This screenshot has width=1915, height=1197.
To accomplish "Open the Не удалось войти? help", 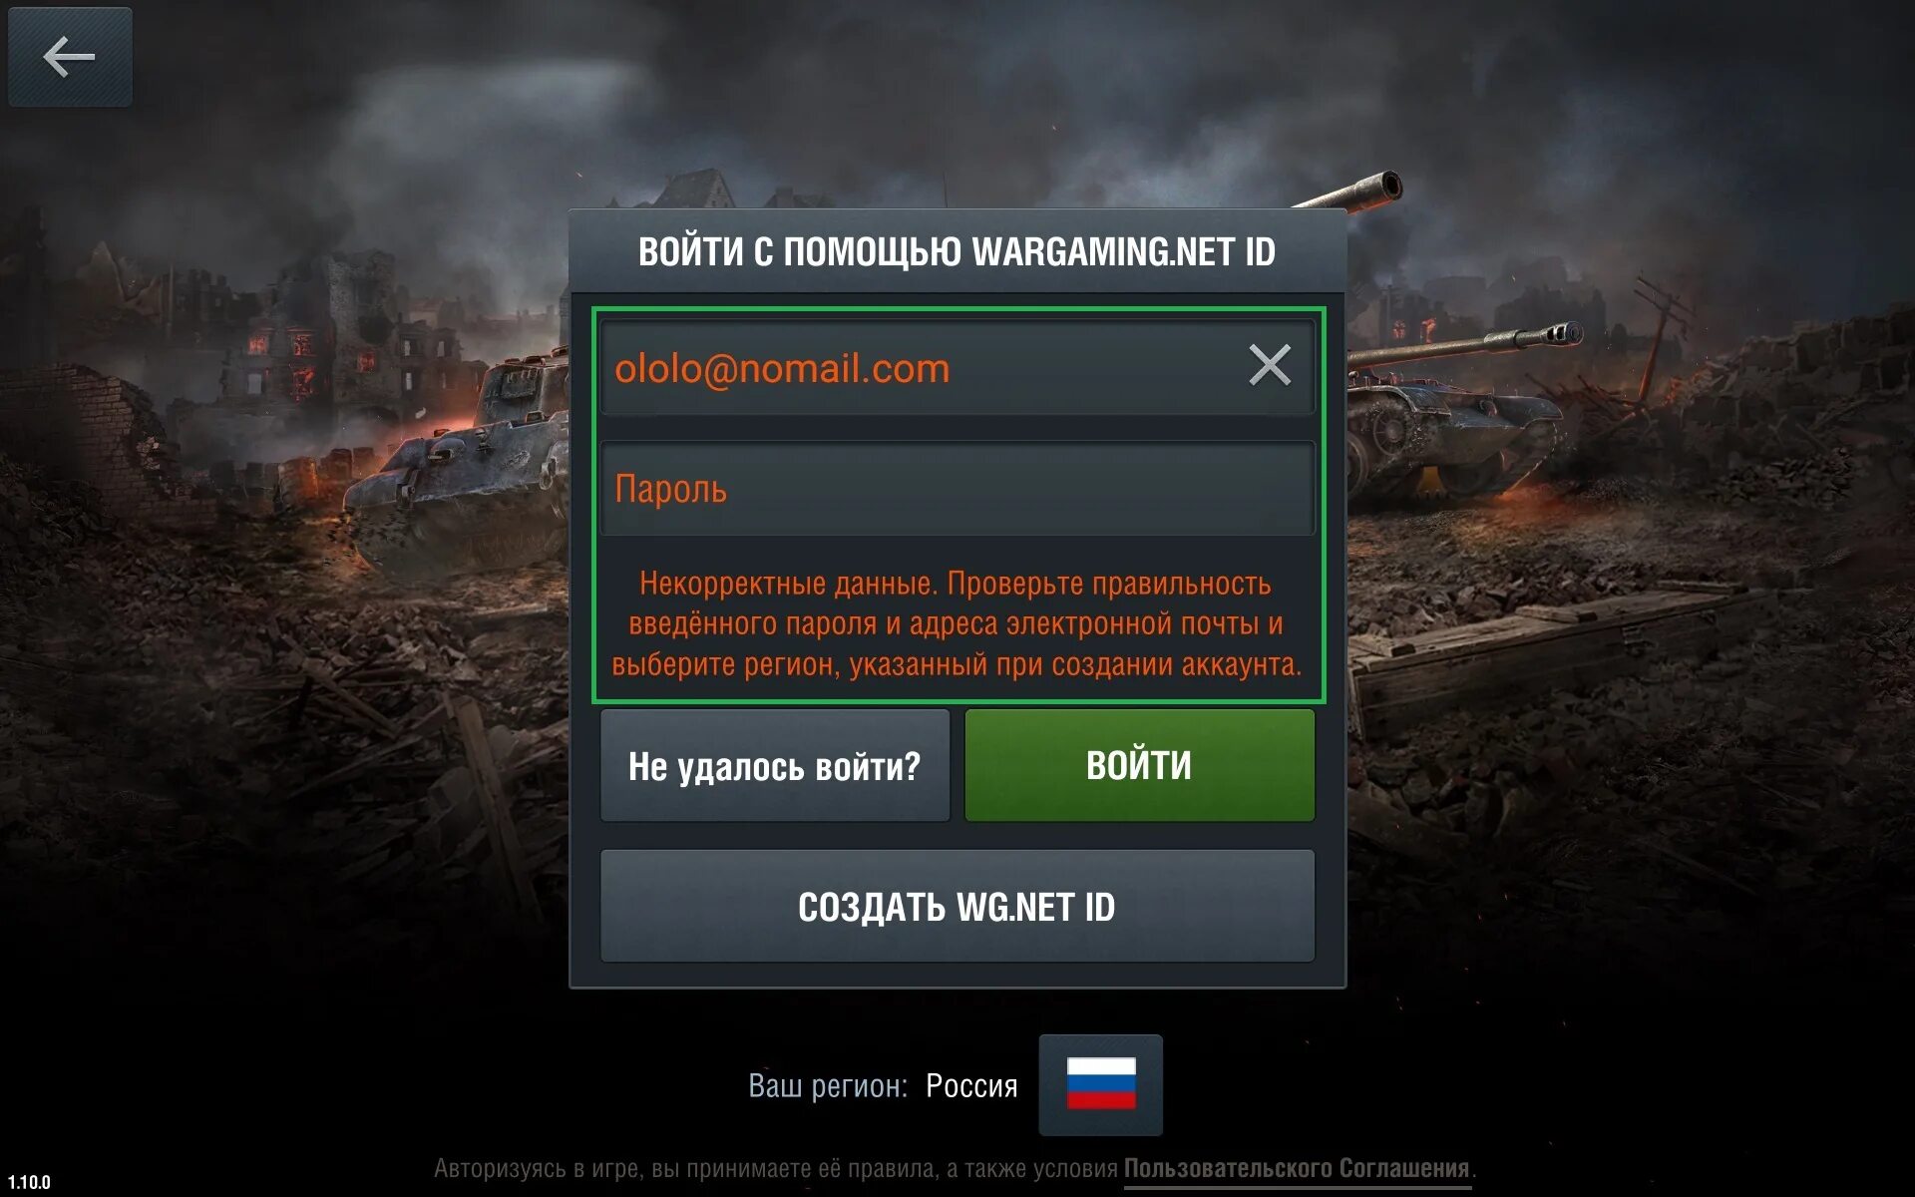I will (x=775, y=765).
